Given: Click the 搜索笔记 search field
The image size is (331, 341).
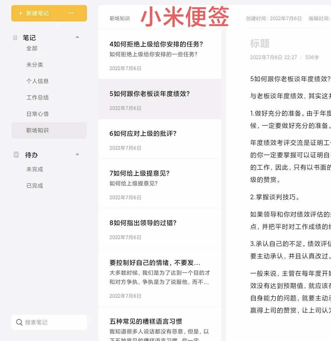Looking at the screenshot, I should point(49,322).
